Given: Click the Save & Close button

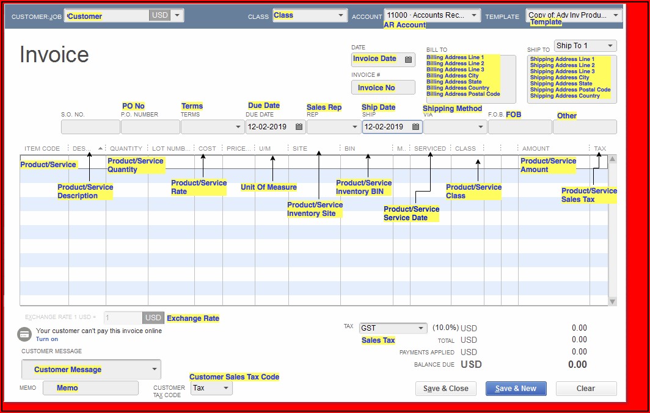Looking at the screenshot, I should pyautogui.click(x=446, y=389).
